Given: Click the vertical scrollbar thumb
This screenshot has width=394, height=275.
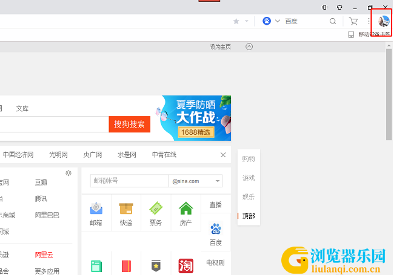Looking at the screenshot, I should point(389,95).
